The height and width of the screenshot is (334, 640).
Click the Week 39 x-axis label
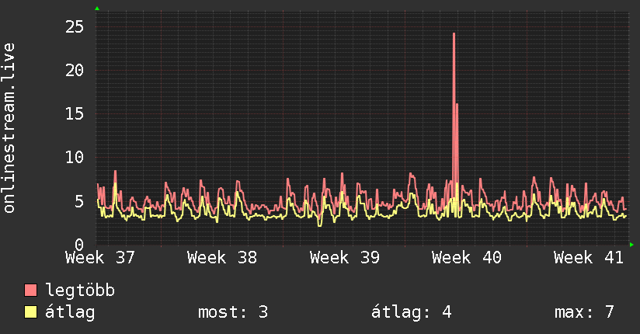point(345,258)
